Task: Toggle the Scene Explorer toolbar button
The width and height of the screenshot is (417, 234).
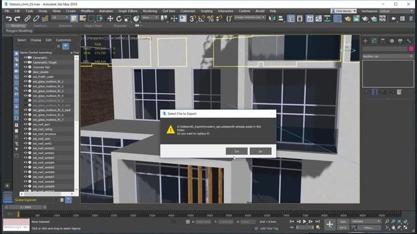Action: click(x=291, y=19)
